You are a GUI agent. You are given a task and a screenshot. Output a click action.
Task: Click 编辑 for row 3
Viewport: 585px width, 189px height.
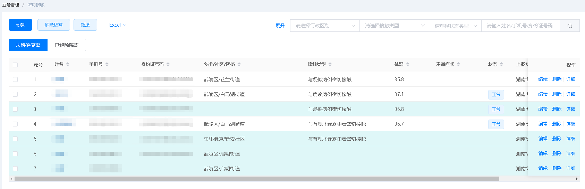coord(543,109)
